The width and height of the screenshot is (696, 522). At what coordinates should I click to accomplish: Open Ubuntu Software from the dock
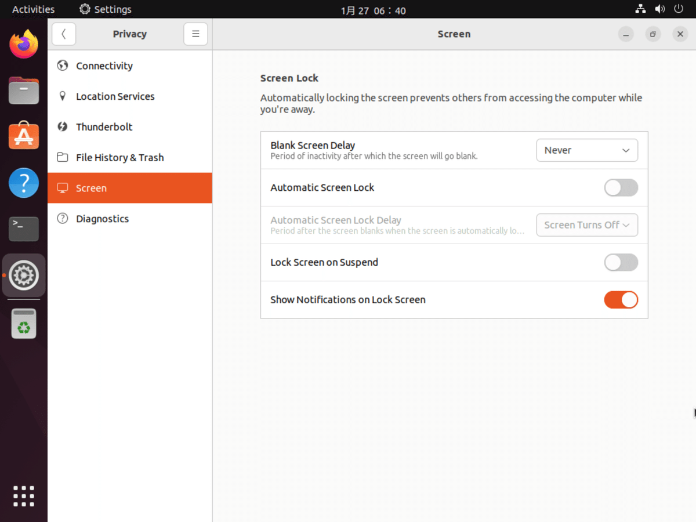[24, 136]
